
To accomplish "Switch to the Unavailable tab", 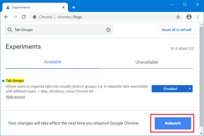I will (x=147, y=62).
